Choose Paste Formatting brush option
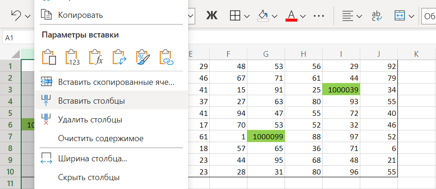The height and width of the screenshot is (189, 436). point(143,57)
